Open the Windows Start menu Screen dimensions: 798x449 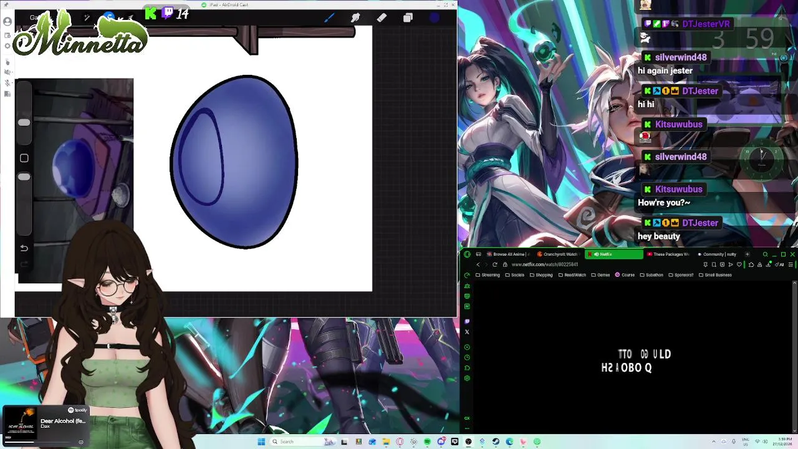pos(261,442)
